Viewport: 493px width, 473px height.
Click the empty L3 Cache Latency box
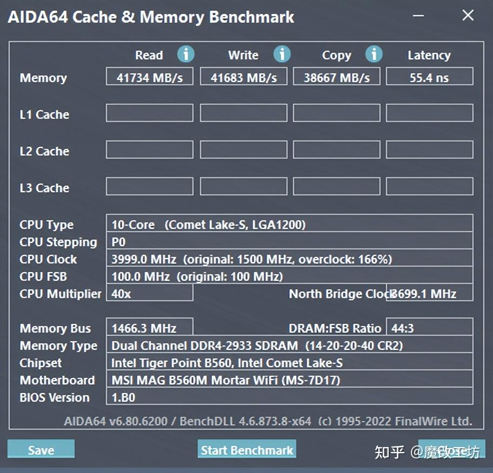coord(429,186)
